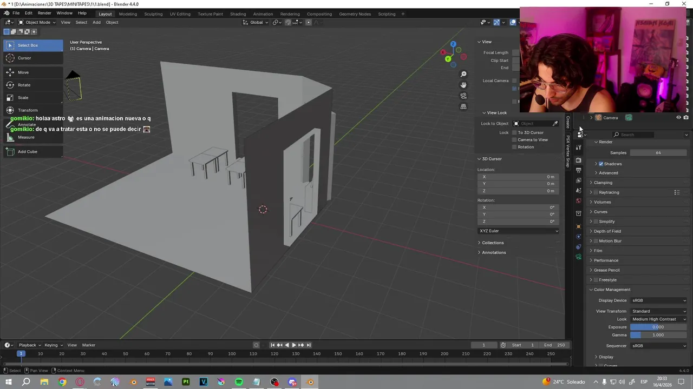Toggle camera view gizmo icon
The width and height of the screenshot is (693, 389).
pos(463,96)
